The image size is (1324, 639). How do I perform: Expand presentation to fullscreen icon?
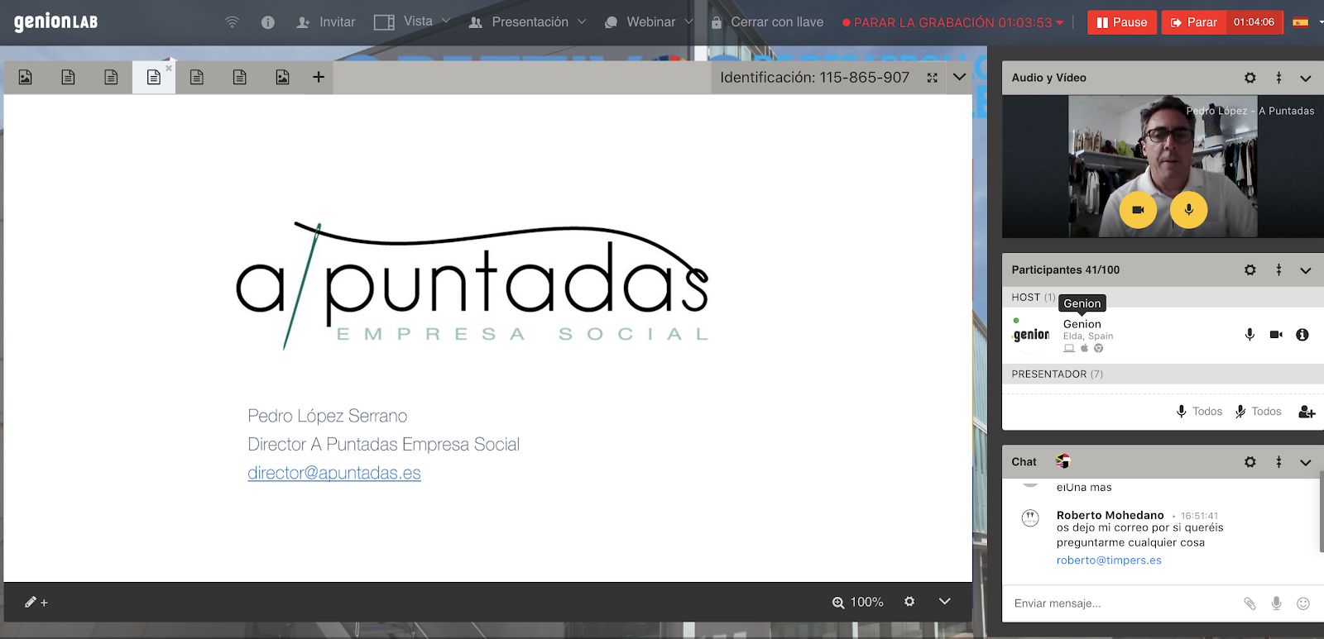pos(933,78)
